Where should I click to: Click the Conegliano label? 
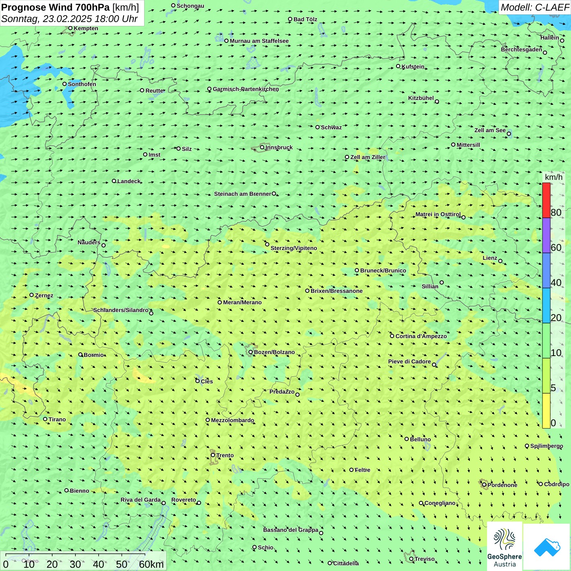point(440,503)
